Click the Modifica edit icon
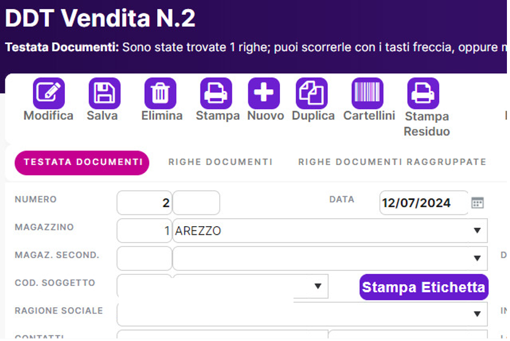This screenshot has width=510, height=341. [x=48, y=94]
